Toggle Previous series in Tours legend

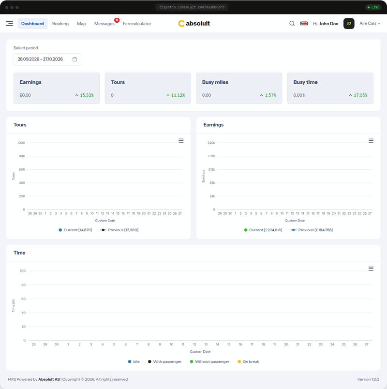[x=119, y=230]
